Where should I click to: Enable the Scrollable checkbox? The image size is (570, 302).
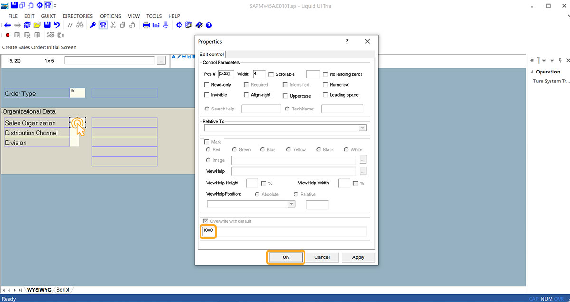pos(271,74)
